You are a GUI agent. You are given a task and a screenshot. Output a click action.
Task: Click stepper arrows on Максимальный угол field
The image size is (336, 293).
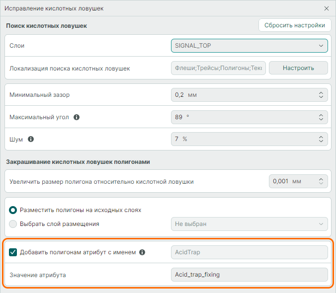321,117
